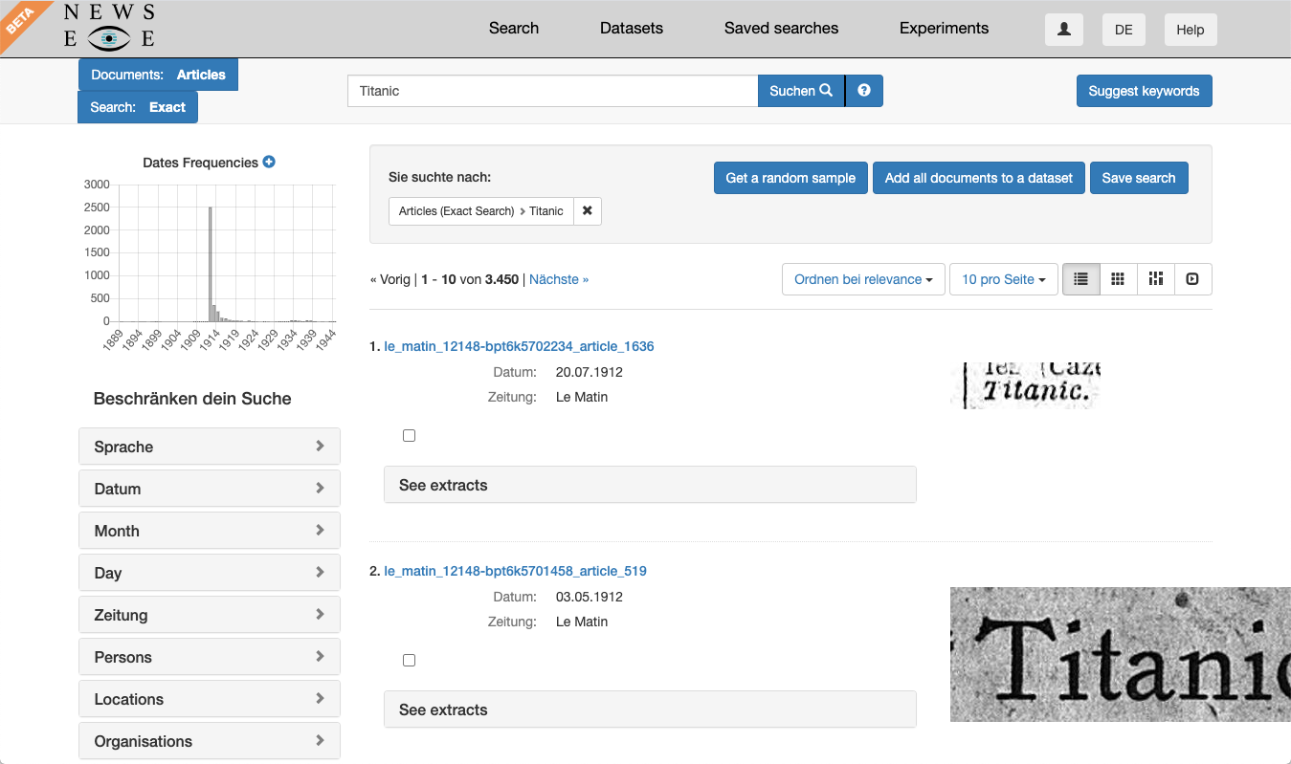Switch language with the DE button
Image resolution: width=1291 pixels, height=764 pixels.
pos(1124,30)
